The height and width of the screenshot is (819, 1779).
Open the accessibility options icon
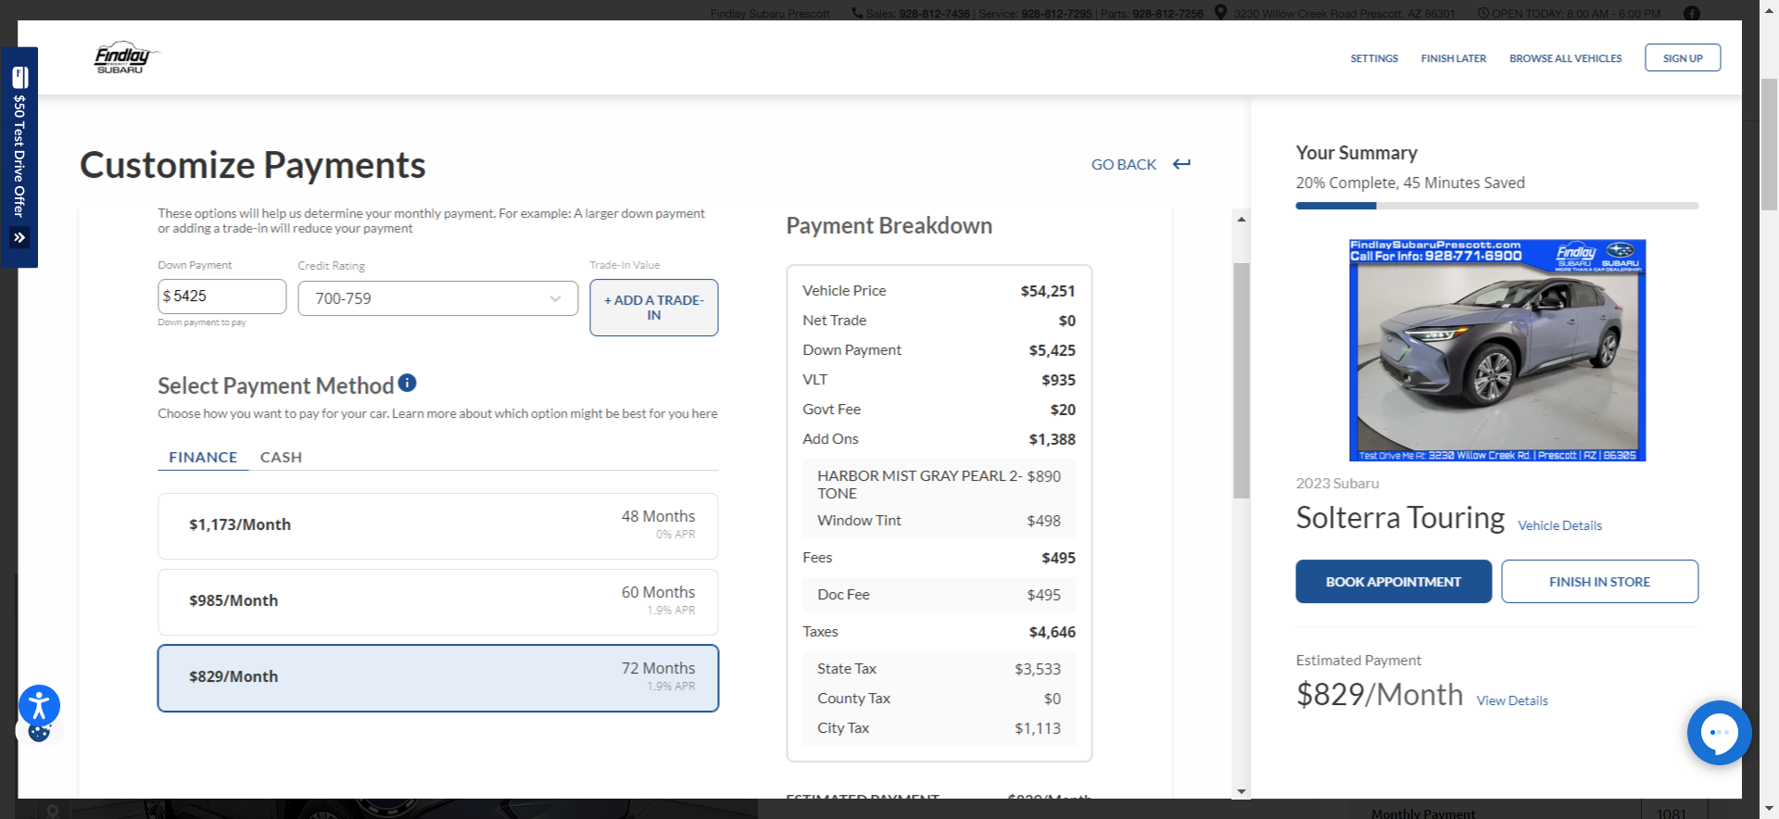coord(39,706)
